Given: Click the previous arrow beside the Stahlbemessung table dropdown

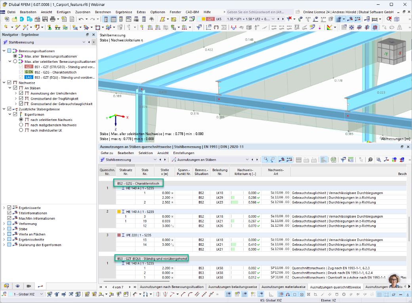Looking at the screenshot, I should click(x=160, y=160).
